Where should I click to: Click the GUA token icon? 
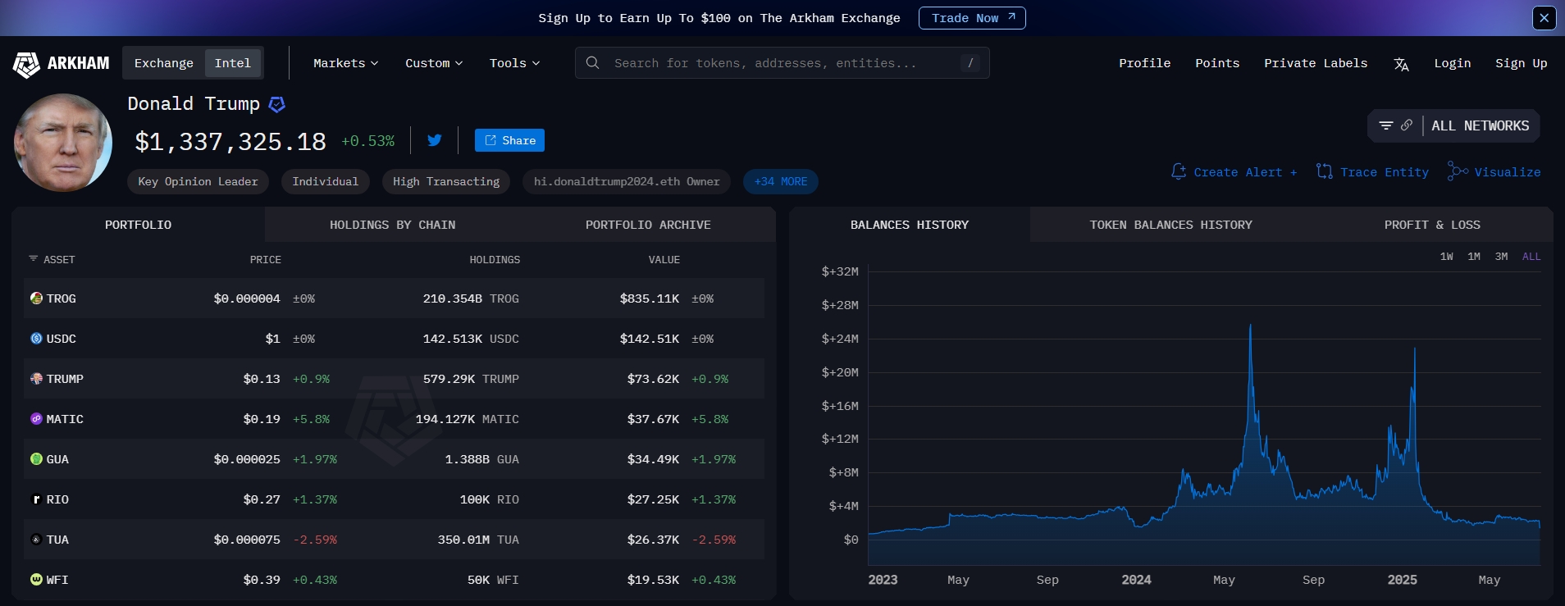(36, 459)
